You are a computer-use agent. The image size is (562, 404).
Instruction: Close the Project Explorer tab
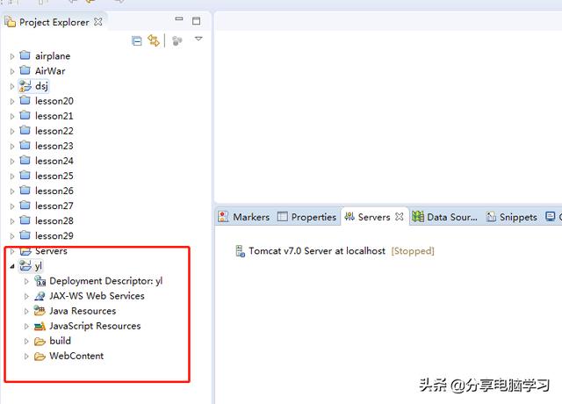97,21
